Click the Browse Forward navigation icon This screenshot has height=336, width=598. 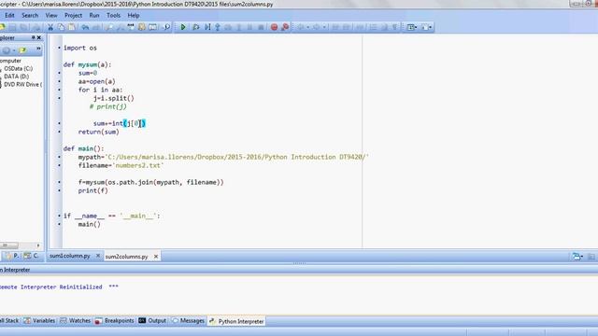click(316, 27)
